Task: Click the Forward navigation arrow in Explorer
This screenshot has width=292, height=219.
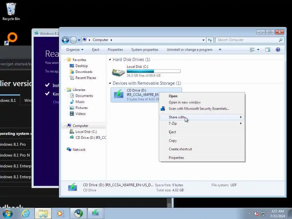Action: [x=73, y=40]
